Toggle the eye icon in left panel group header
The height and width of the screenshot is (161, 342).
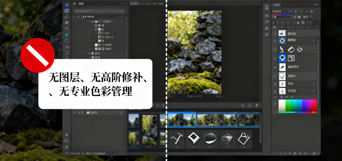click(x=78, y=17)
